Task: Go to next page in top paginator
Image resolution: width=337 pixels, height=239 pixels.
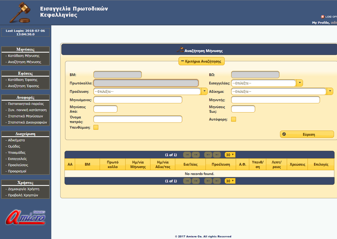Action: 208,155
